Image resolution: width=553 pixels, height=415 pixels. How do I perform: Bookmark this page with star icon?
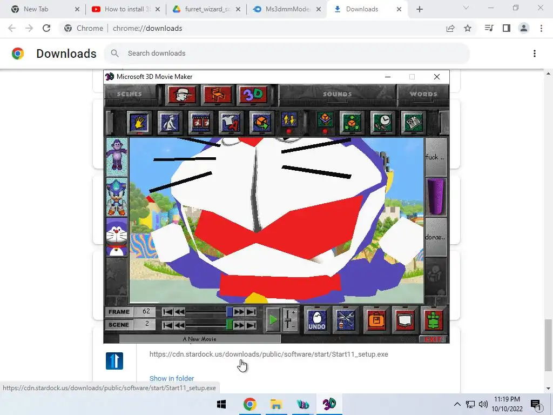(468, 28)
